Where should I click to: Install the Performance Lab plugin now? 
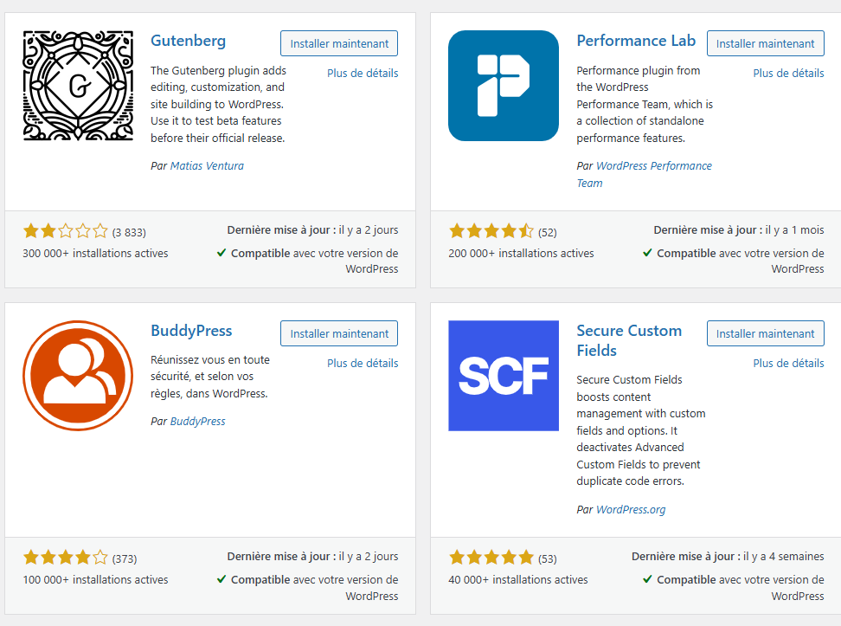(765, 44)
